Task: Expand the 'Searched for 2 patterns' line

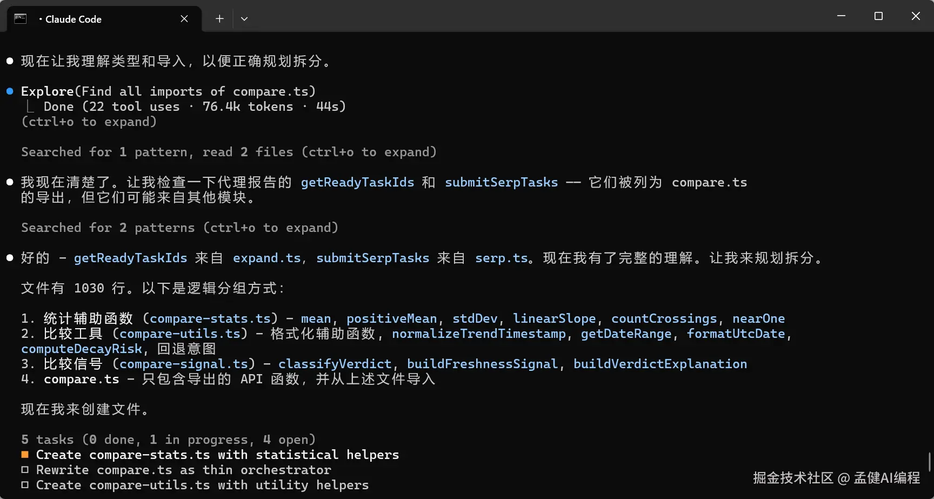Action: coord(179,228)
